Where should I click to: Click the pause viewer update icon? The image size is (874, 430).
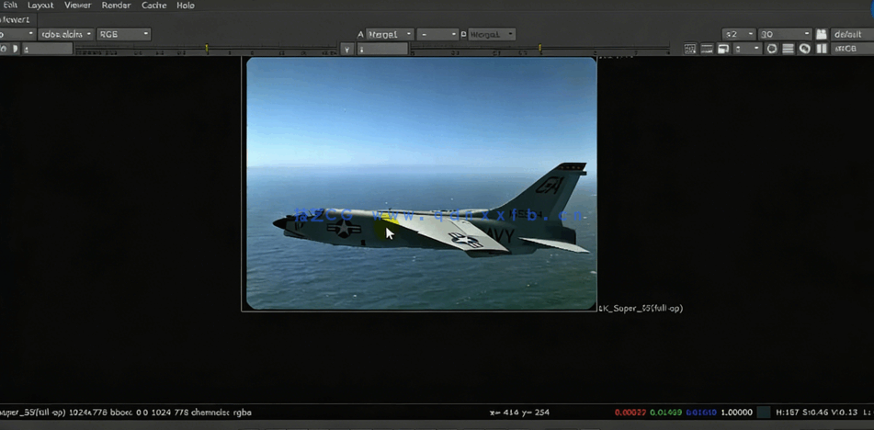[821, 49]
